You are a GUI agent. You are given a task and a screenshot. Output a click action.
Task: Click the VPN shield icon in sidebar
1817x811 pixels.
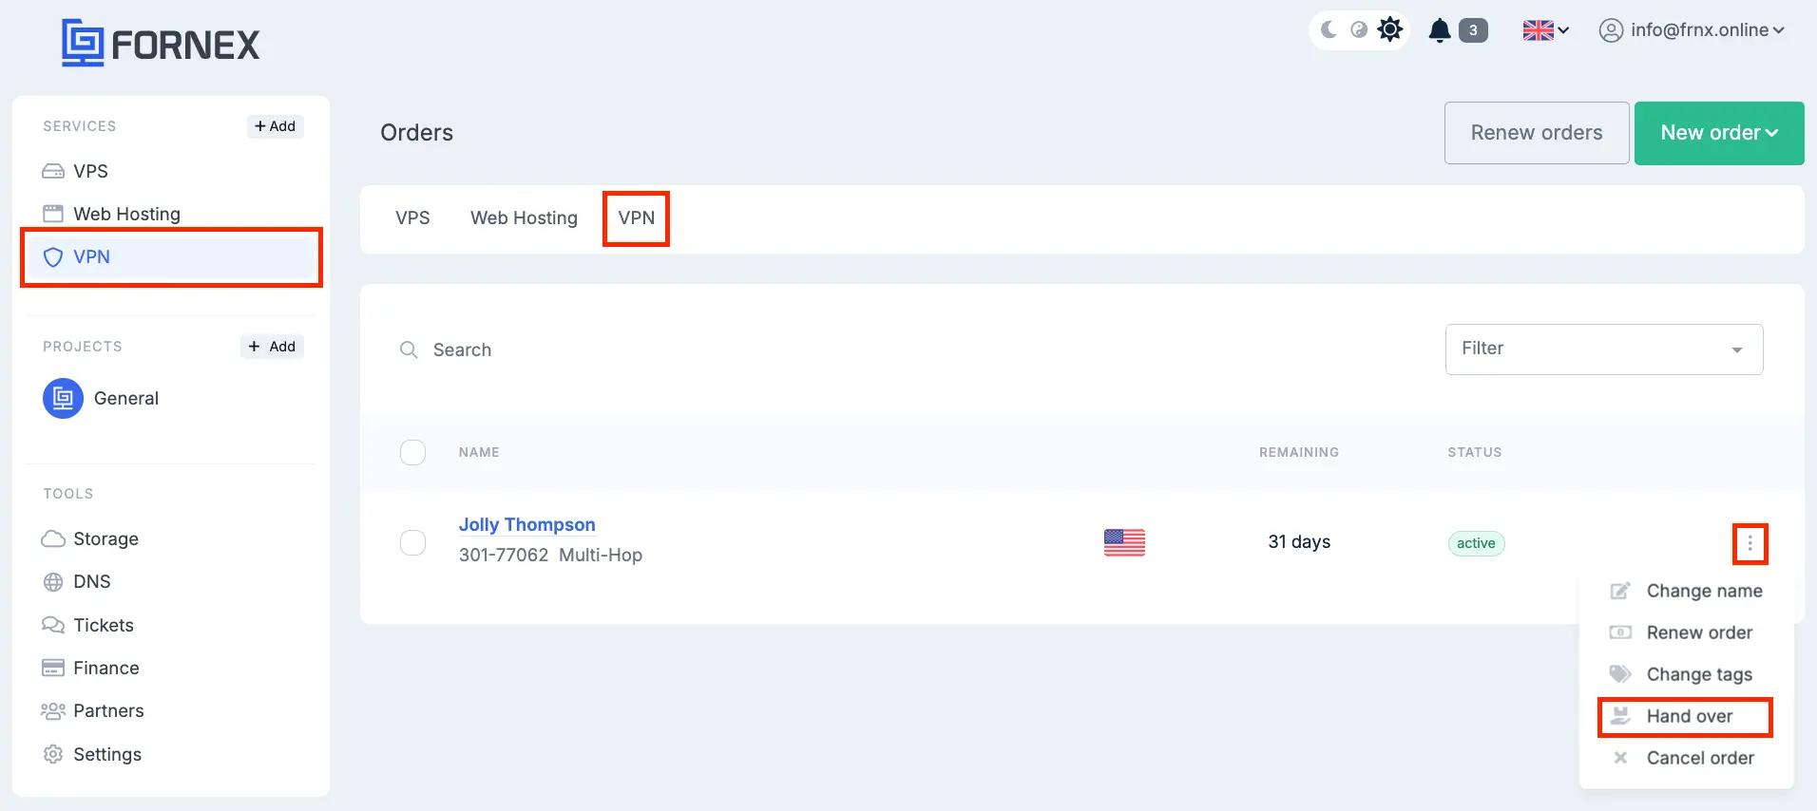53,256
